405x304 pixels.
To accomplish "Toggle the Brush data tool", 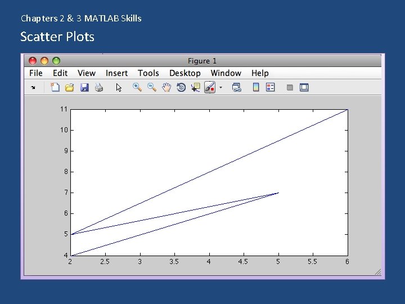I will tap(210, 87).
